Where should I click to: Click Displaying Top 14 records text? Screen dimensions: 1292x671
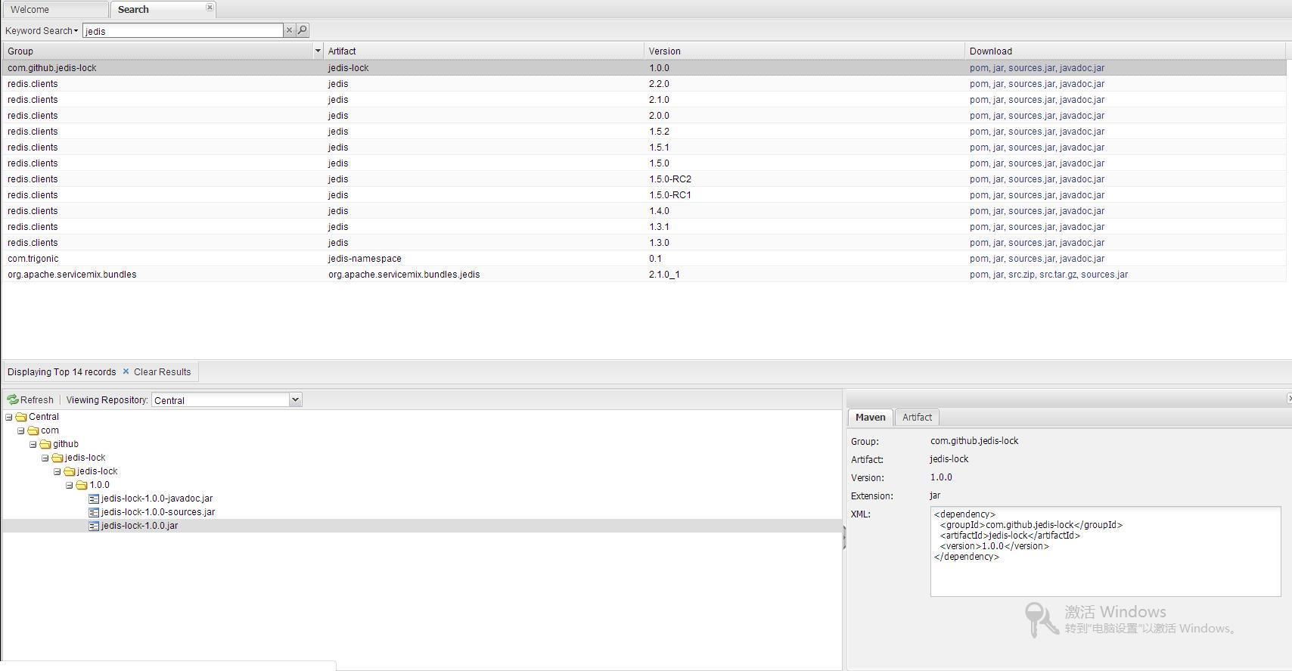(x=61, y=371)
